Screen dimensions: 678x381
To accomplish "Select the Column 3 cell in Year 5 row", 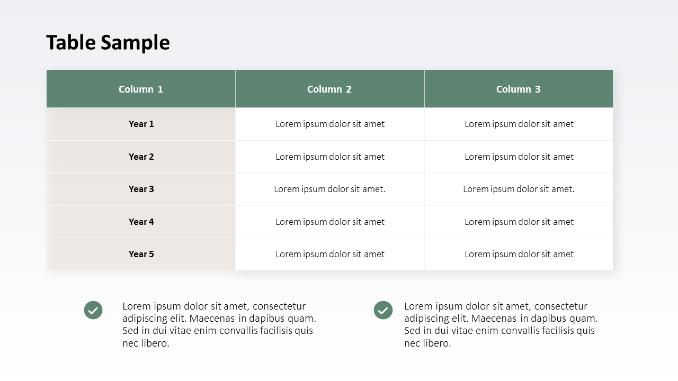I will pyautogui.click(x=519, y=254).
